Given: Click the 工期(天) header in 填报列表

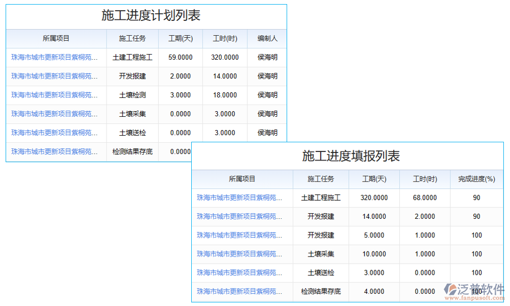Looking at the screenshot, I should [374, 179].
